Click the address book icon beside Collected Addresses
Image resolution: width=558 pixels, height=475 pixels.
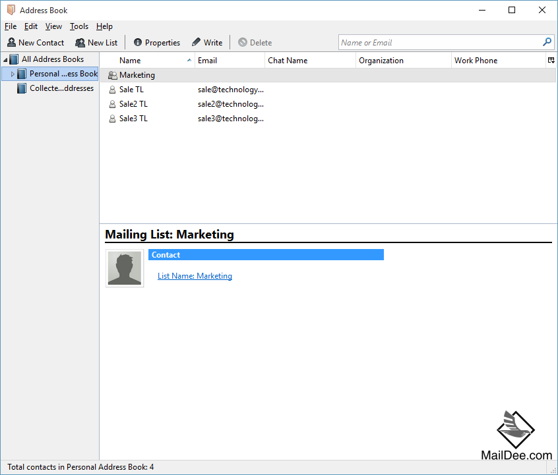tap(22, 88)
